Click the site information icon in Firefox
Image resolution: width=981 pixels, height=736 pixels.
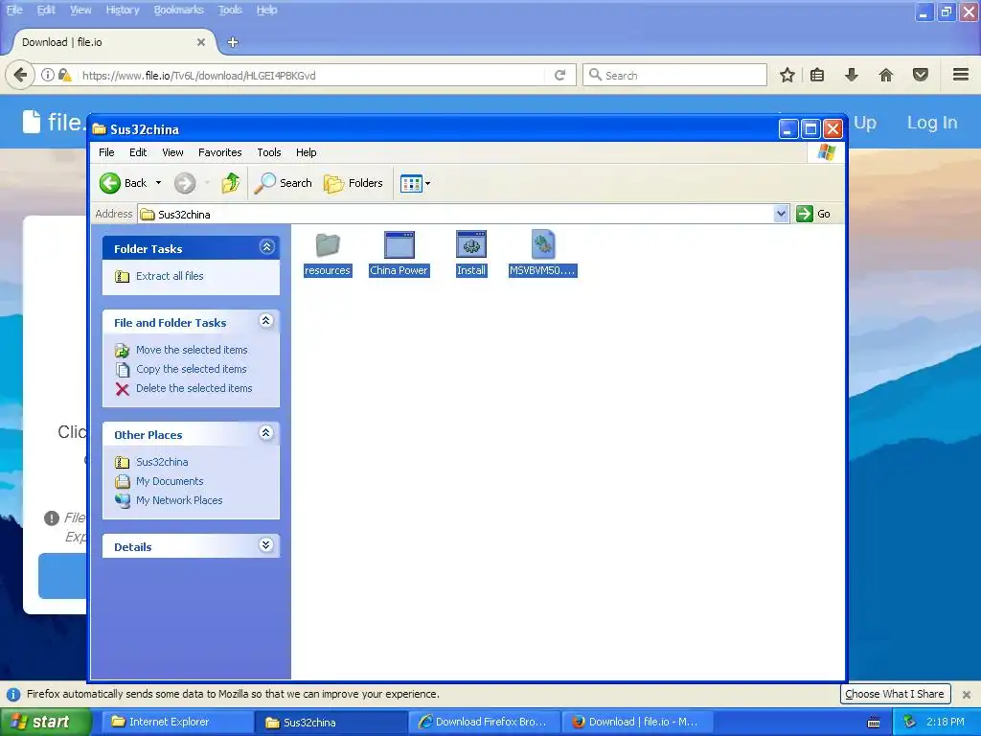point(48,75)
